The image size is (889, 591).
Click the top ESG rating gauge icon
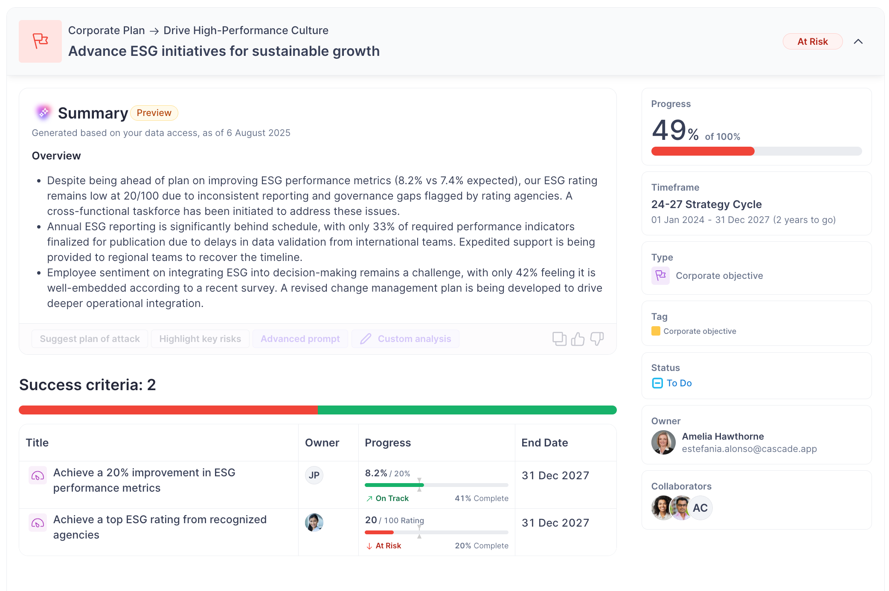(38, 523)
